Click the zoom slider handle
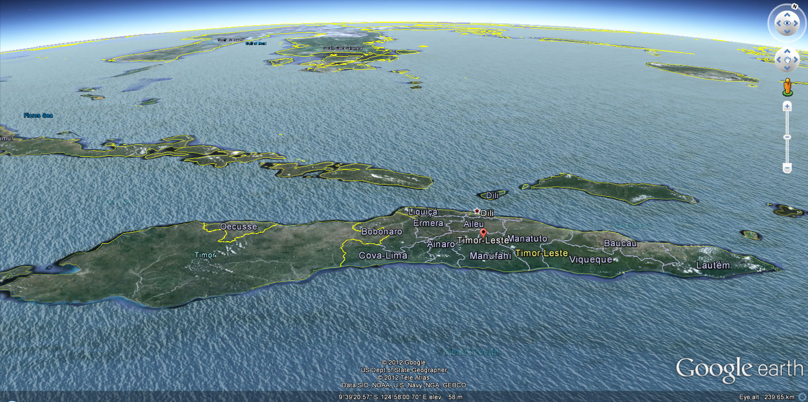The width and height of the screenshot is (808, 402). 787,137
